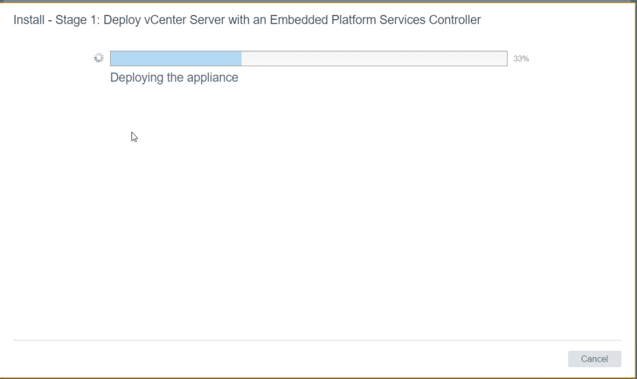637x379 pixels.
Task: Click the loading spinner icon
Action: coord(98,58)
